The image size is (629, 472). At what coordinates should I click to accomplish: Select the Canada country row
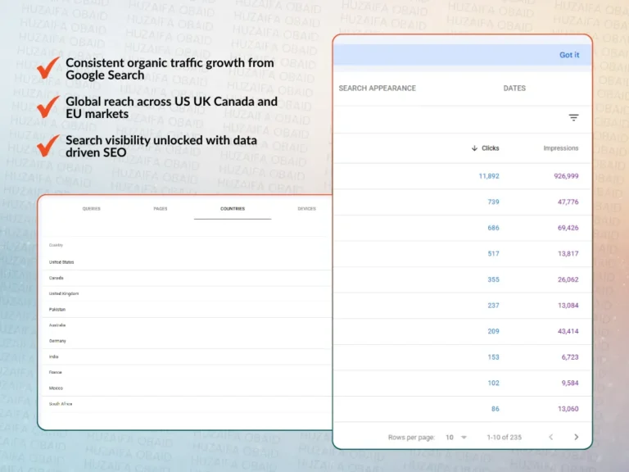[x=57, y=278]
